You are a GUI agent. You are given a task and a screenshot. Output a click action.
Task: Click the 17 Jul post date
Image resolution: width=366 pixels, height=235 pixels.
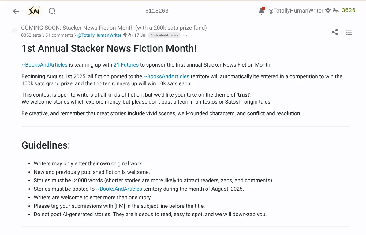click(x=140, y=35)
